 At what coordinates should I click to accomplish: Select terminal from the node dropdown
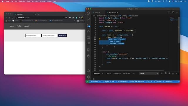(149, 73)
